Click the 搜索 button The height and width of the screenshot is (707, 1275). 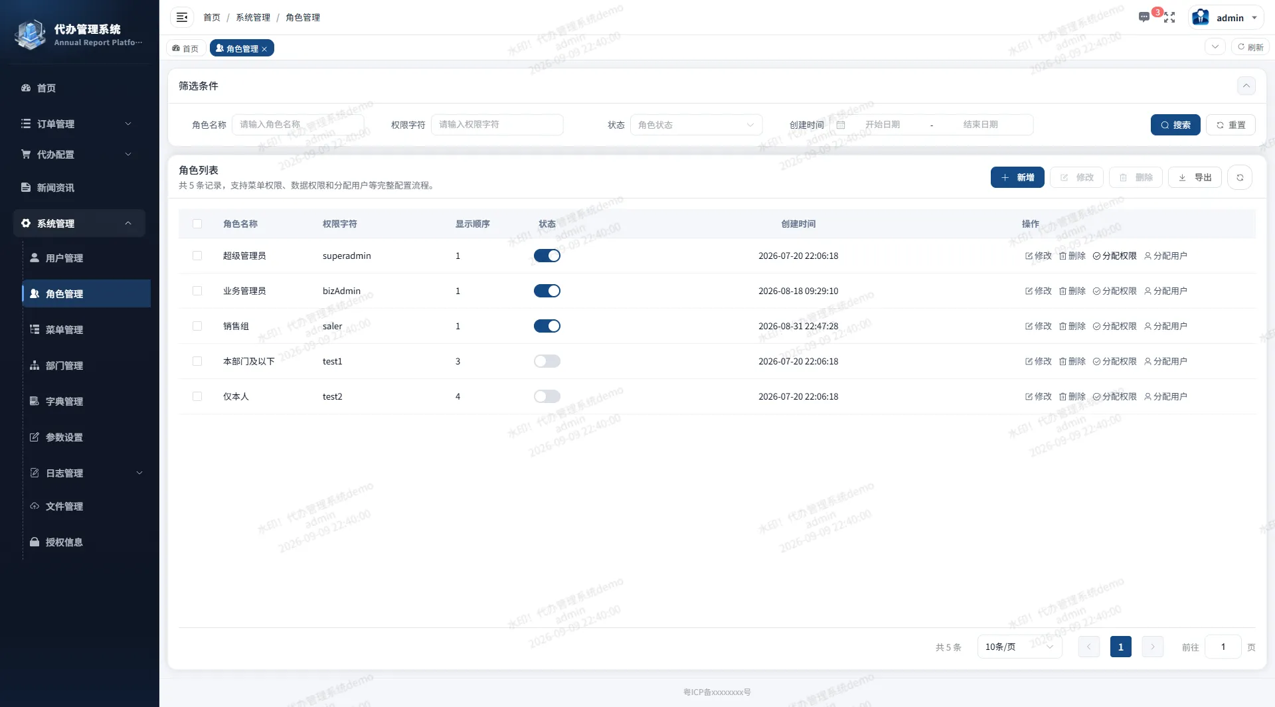(x=1175, y=125)
